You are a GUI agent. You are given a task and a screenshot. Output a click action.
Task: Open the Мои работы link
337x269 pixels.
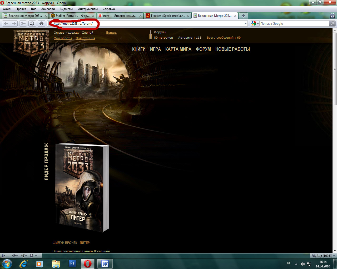pos(63,38)
